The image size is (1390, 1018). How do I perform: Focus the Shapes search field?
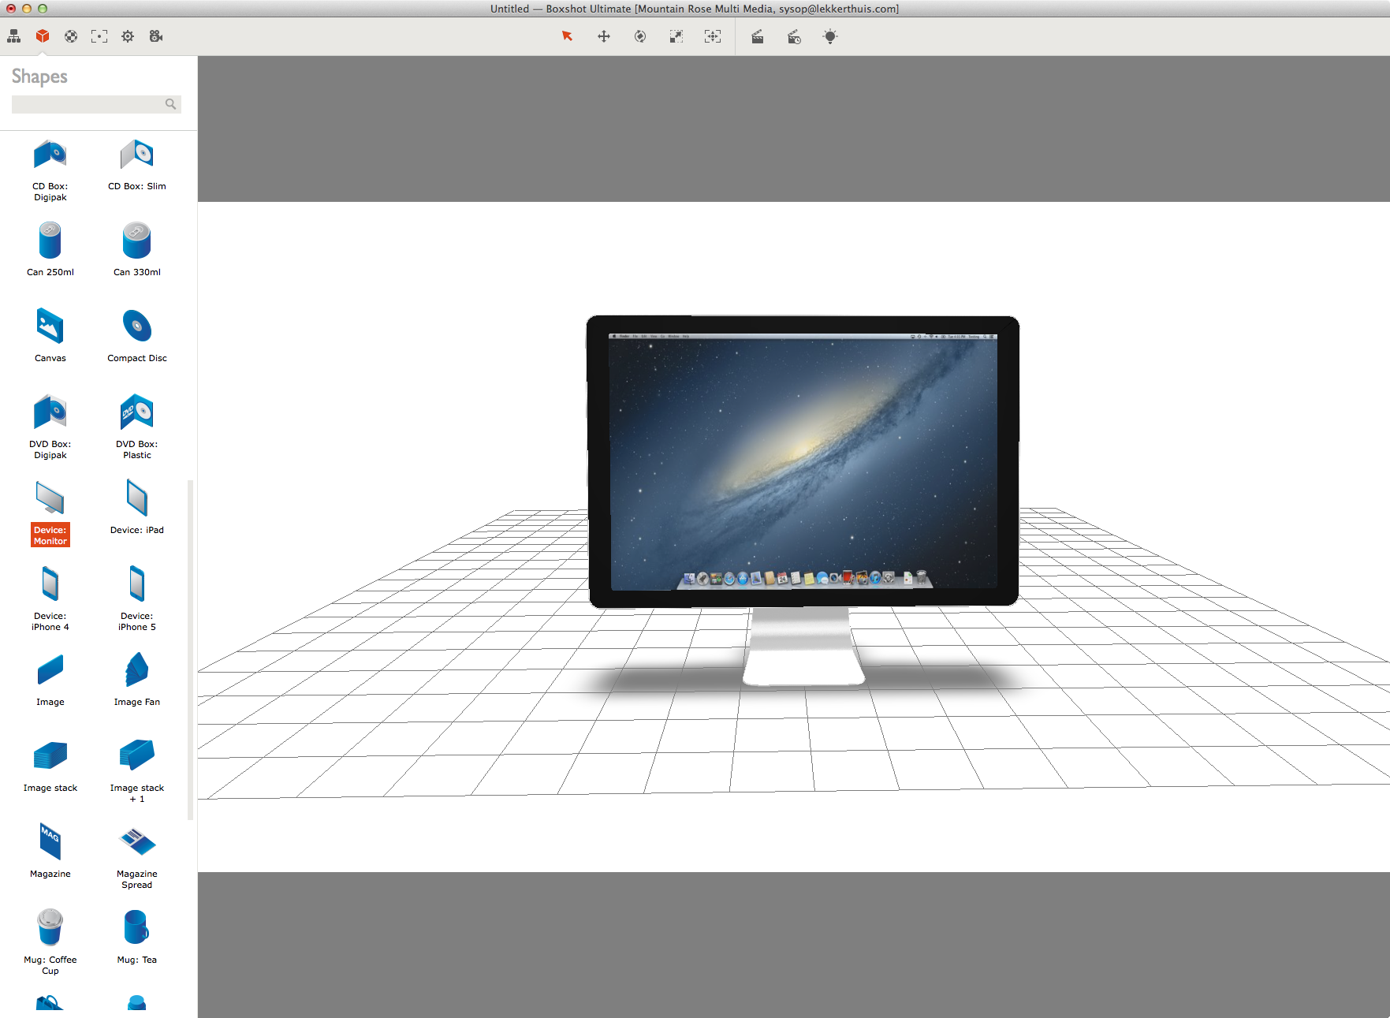(96, 104)
